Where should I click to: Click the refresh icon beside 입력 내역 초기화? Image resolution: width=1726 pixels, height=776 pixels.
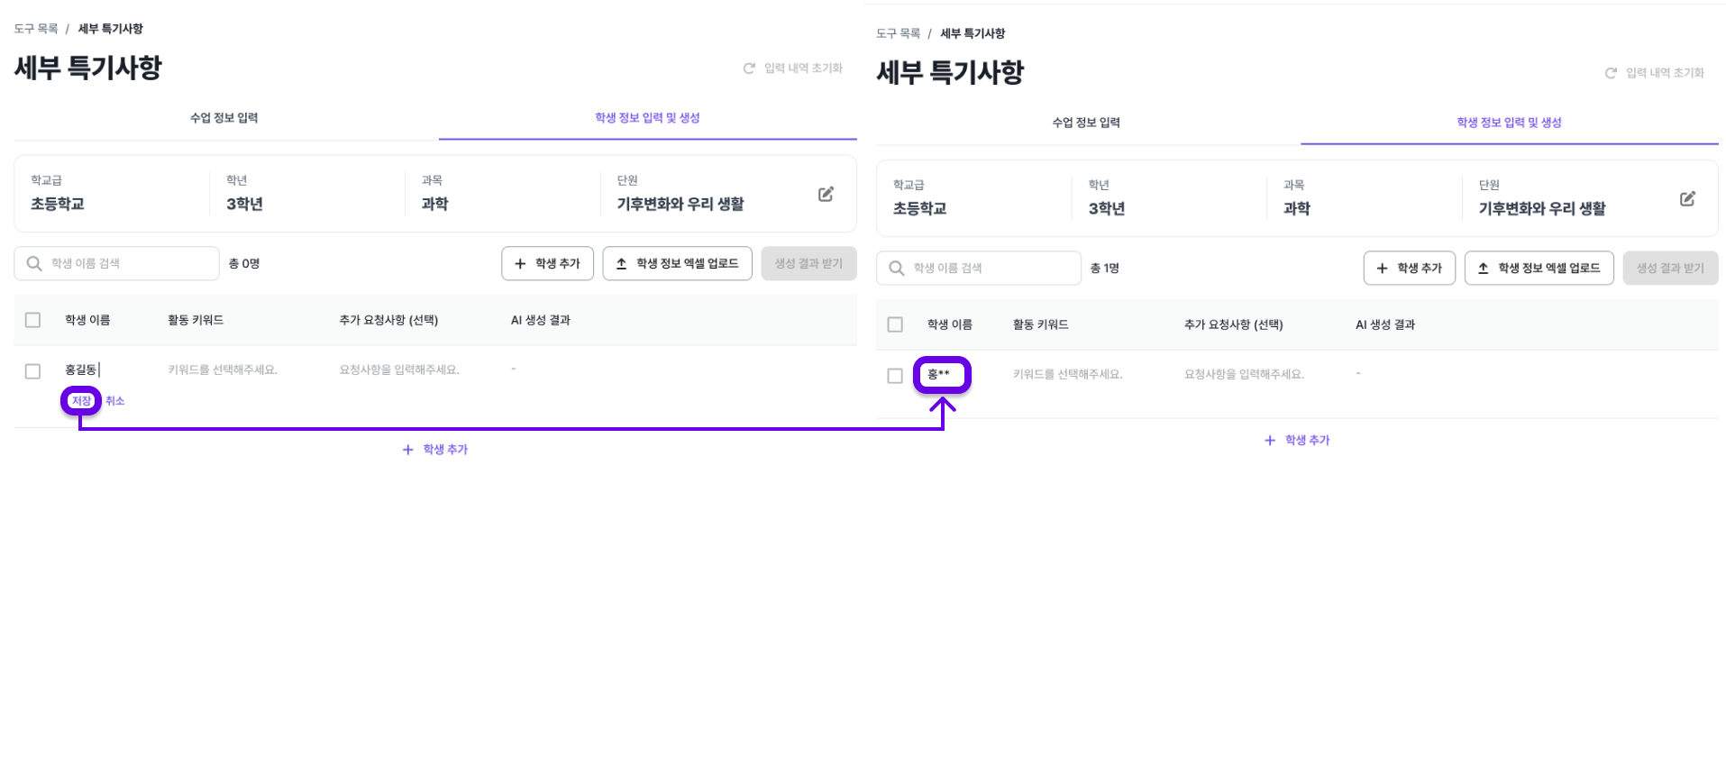click(749, 68)
